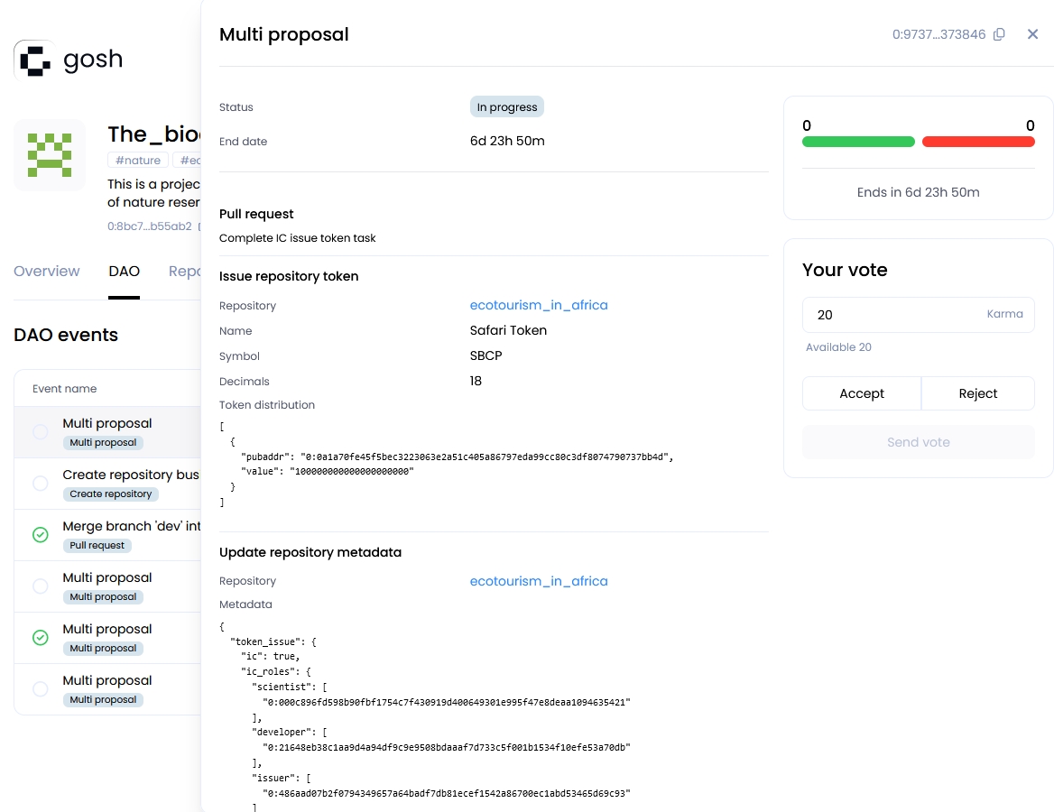Click the green check on fifth event row
Viewport: 1054px width, 812px height.
tap(41, 638)
